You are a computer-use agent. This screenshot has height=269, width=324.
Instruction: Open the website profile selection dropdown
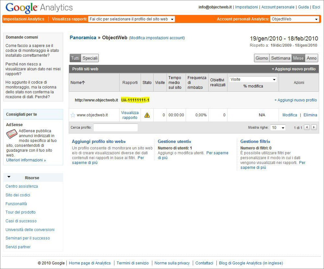pyautogui.click(x=132, y=19)
